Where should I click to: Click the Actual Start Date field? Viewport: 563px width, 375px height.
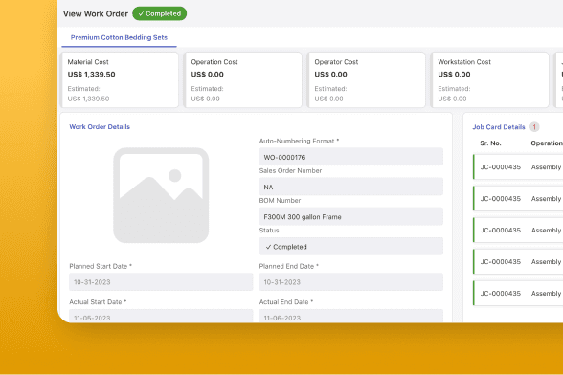click(161, 316)
